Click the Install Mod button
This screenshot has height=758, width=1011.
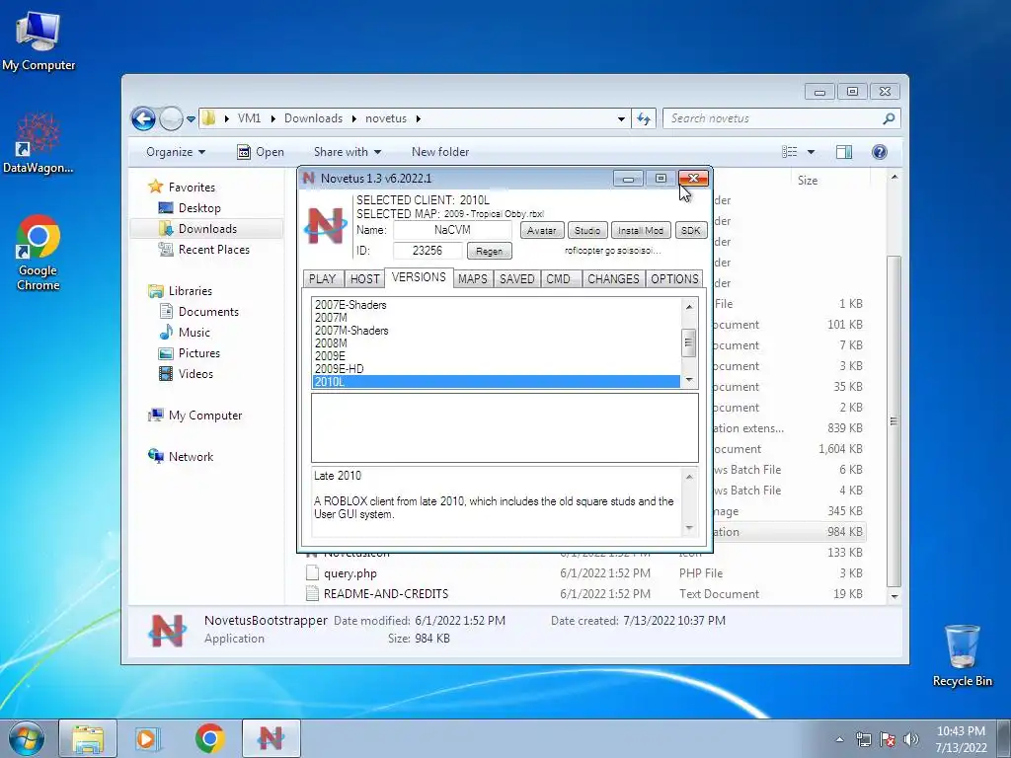coord(641,231)
